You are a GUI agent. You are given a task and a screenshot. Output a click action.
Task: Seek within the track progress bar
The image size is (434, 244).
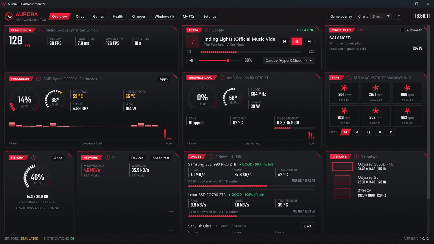251,52
